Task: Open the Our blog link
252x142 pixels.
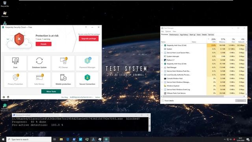Action: pyautogui.click(x=65, y=97)
